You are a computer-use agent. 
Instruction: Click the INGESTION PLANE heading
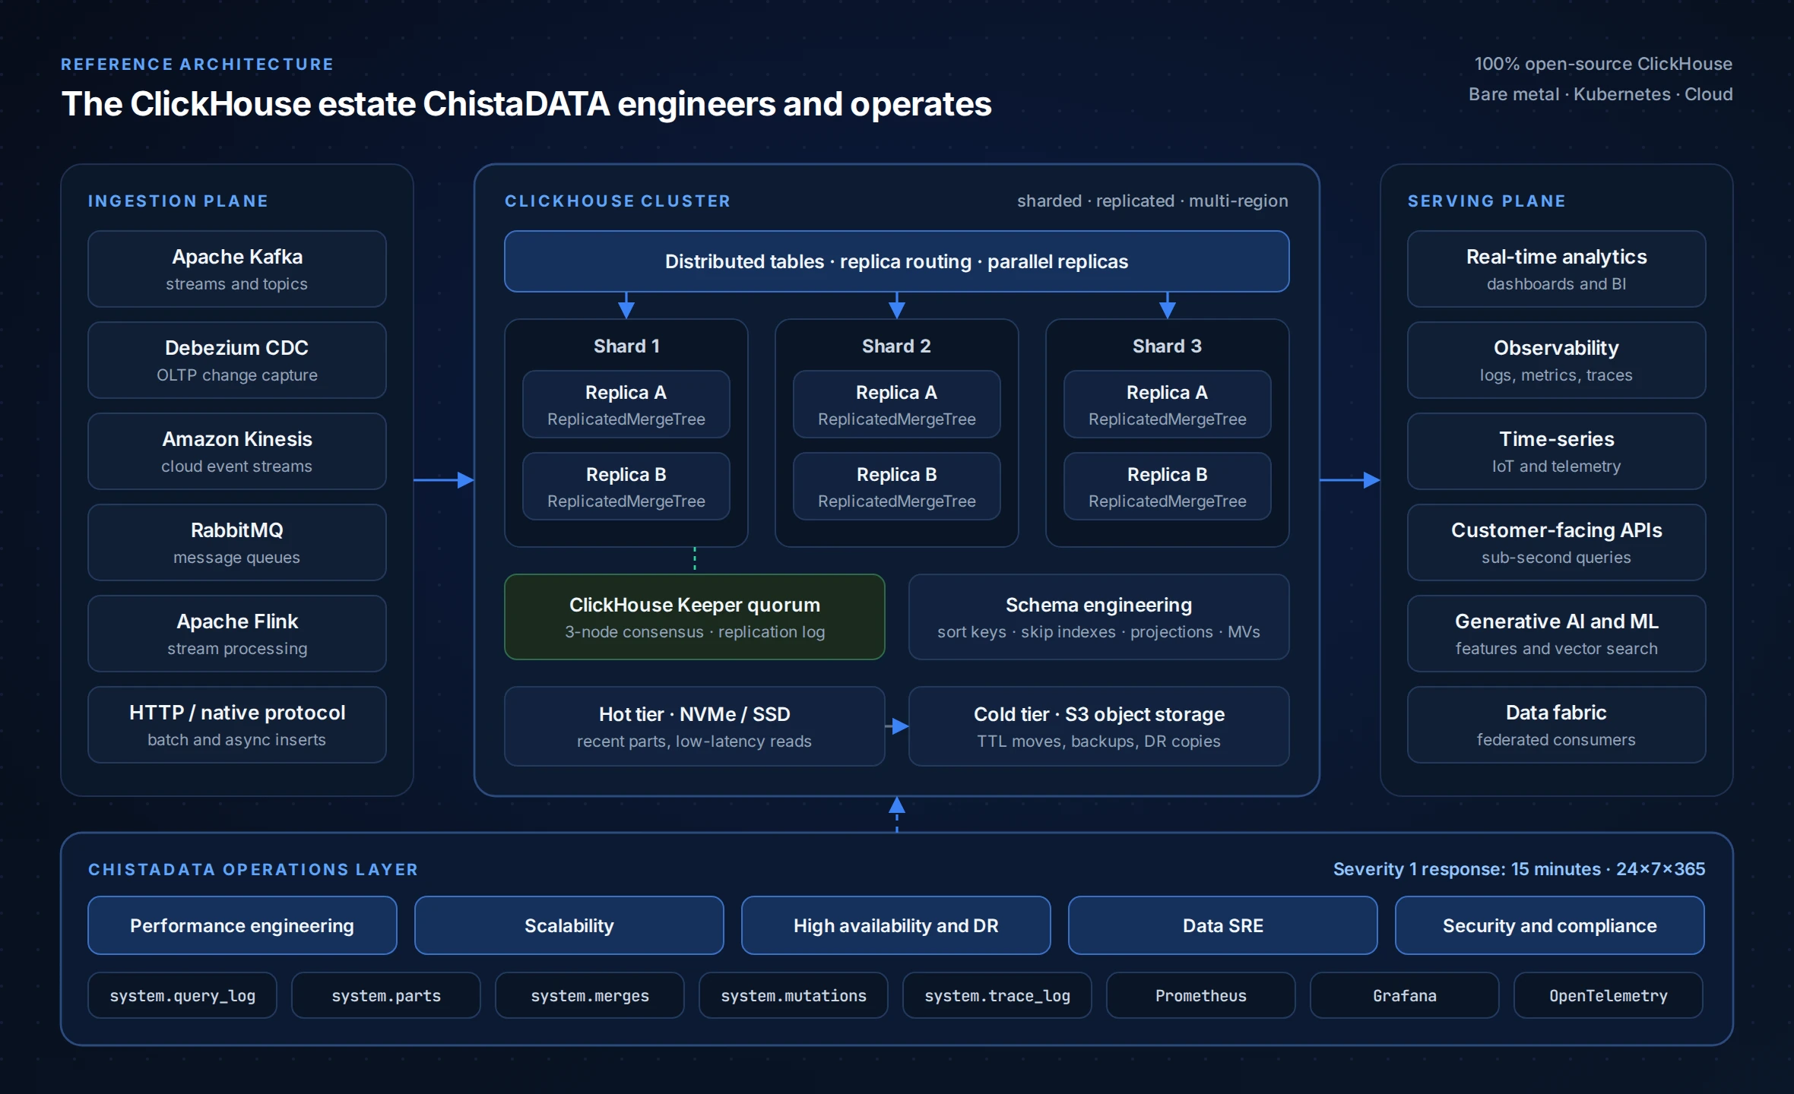[x=178, y=201]
